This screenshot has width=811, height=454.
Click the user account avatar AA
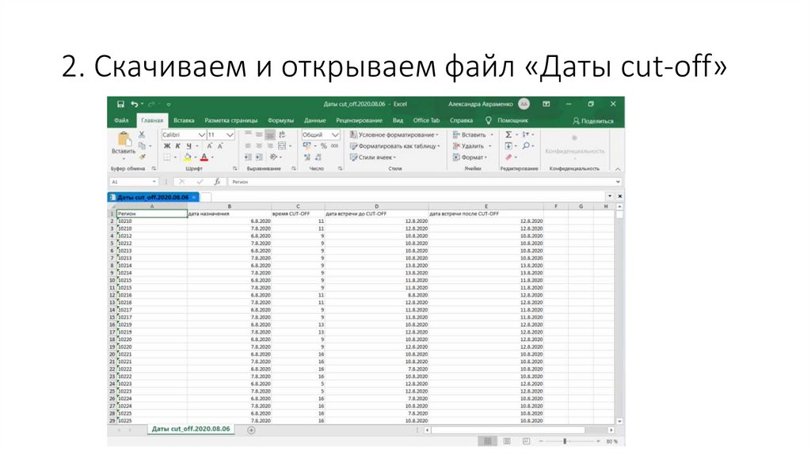(524, 104)
